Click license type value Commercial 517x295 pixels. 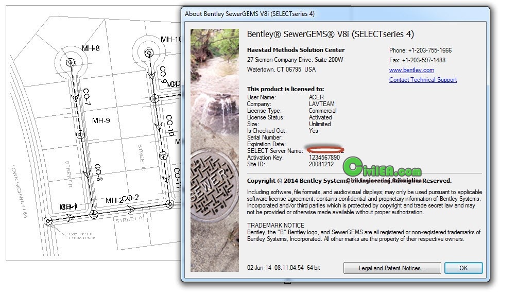point(322,111)
